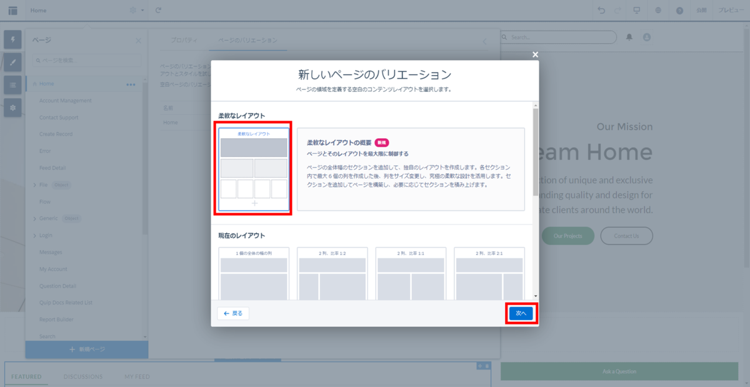750x387 pixels.
Task: Click the globe language icon
Action: tap(658, 11)
